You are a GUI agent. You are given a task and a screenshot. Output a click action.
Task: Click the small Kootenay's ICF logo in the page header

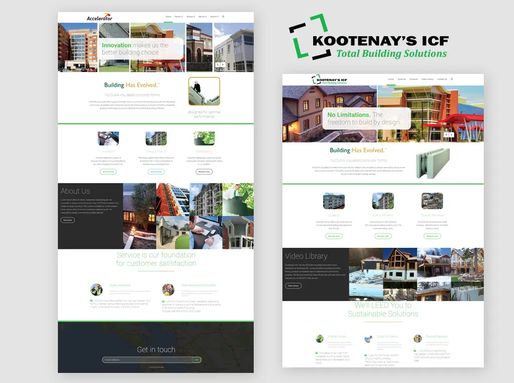tap(329, 79)
